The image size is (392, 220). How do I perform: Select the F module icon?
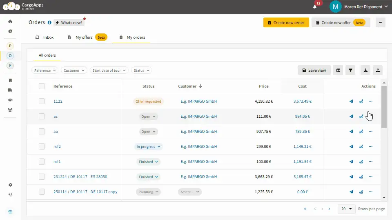[x=10, y=66]
